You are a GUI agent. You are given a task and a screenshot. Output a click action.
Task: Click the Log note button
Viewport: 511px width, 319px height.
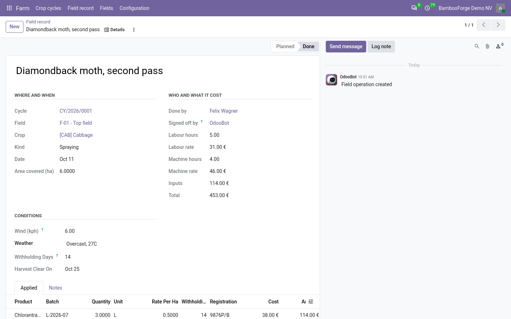381,46
